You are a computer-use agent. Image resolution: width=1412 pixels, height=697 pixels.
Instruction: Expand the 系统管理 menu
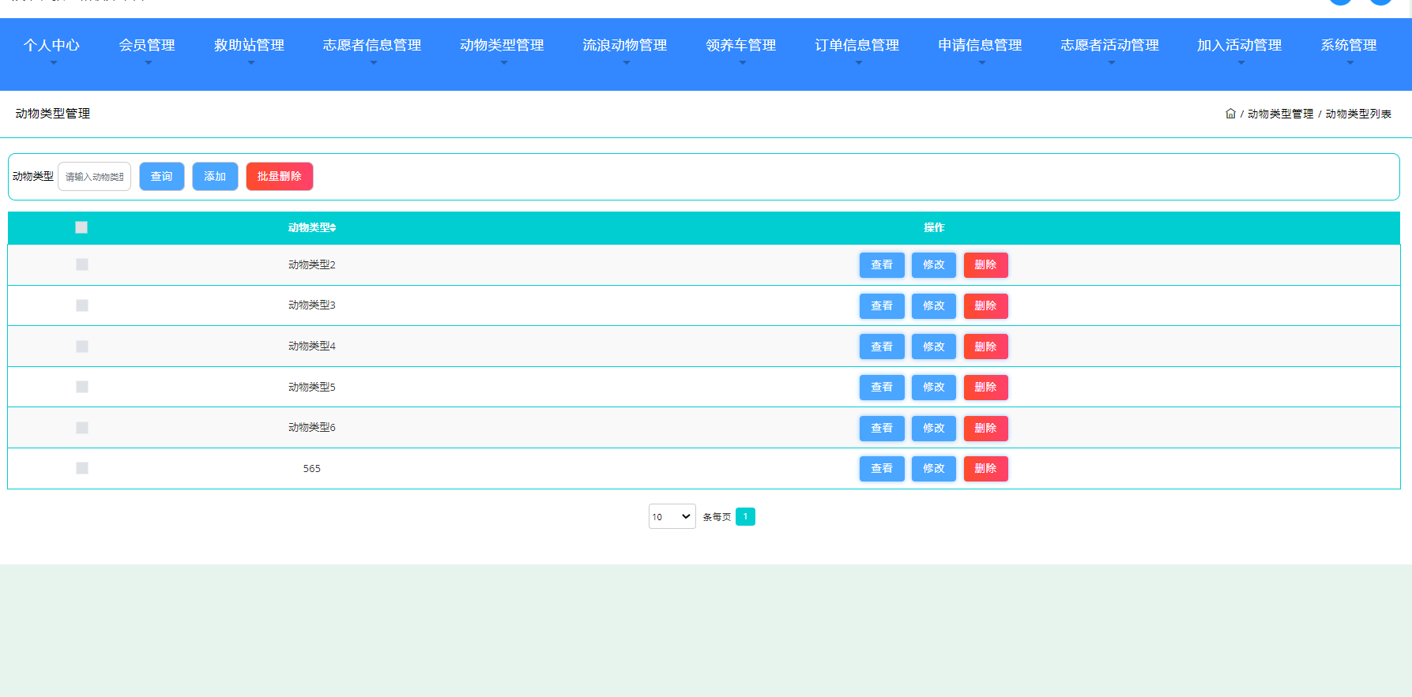tap(1348, 46)
